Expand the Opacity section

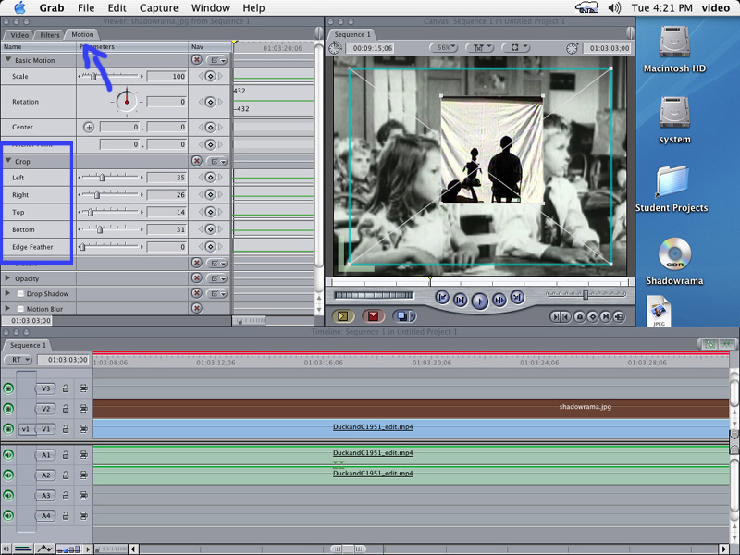click(8, 278)
